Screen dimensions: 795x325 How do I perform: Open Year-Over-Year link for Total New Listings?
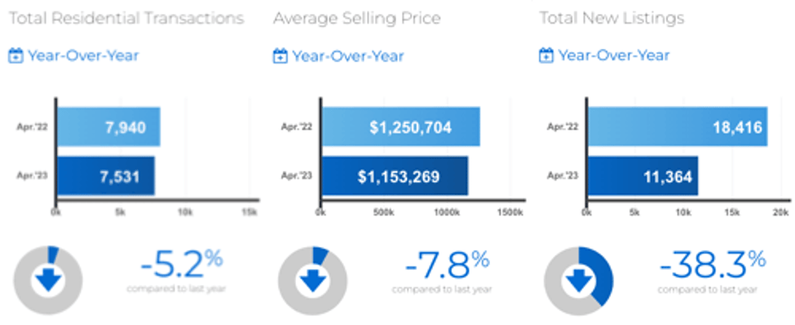(613, 55)
